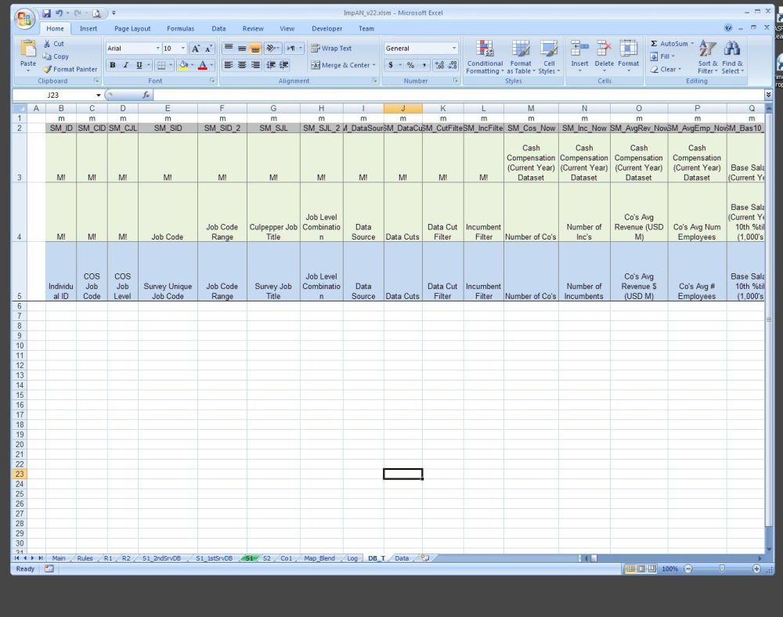Click the Sort & Filter icon
Screen dimensions: 783x617
click(x=707, y=56)
